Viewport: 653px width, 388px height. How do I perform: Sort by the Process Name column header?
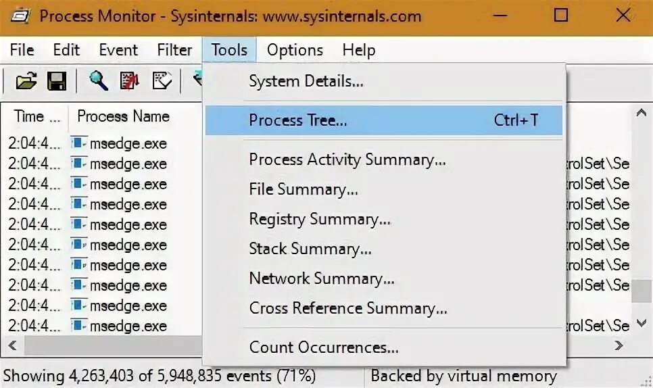[123, 116]
